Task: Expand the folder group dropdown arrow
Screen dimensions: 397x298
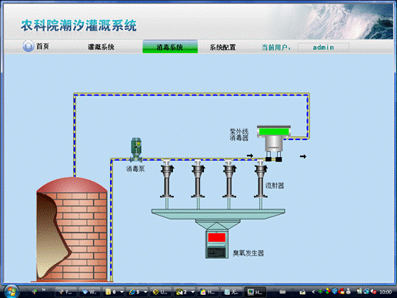Action: (122, 292)
